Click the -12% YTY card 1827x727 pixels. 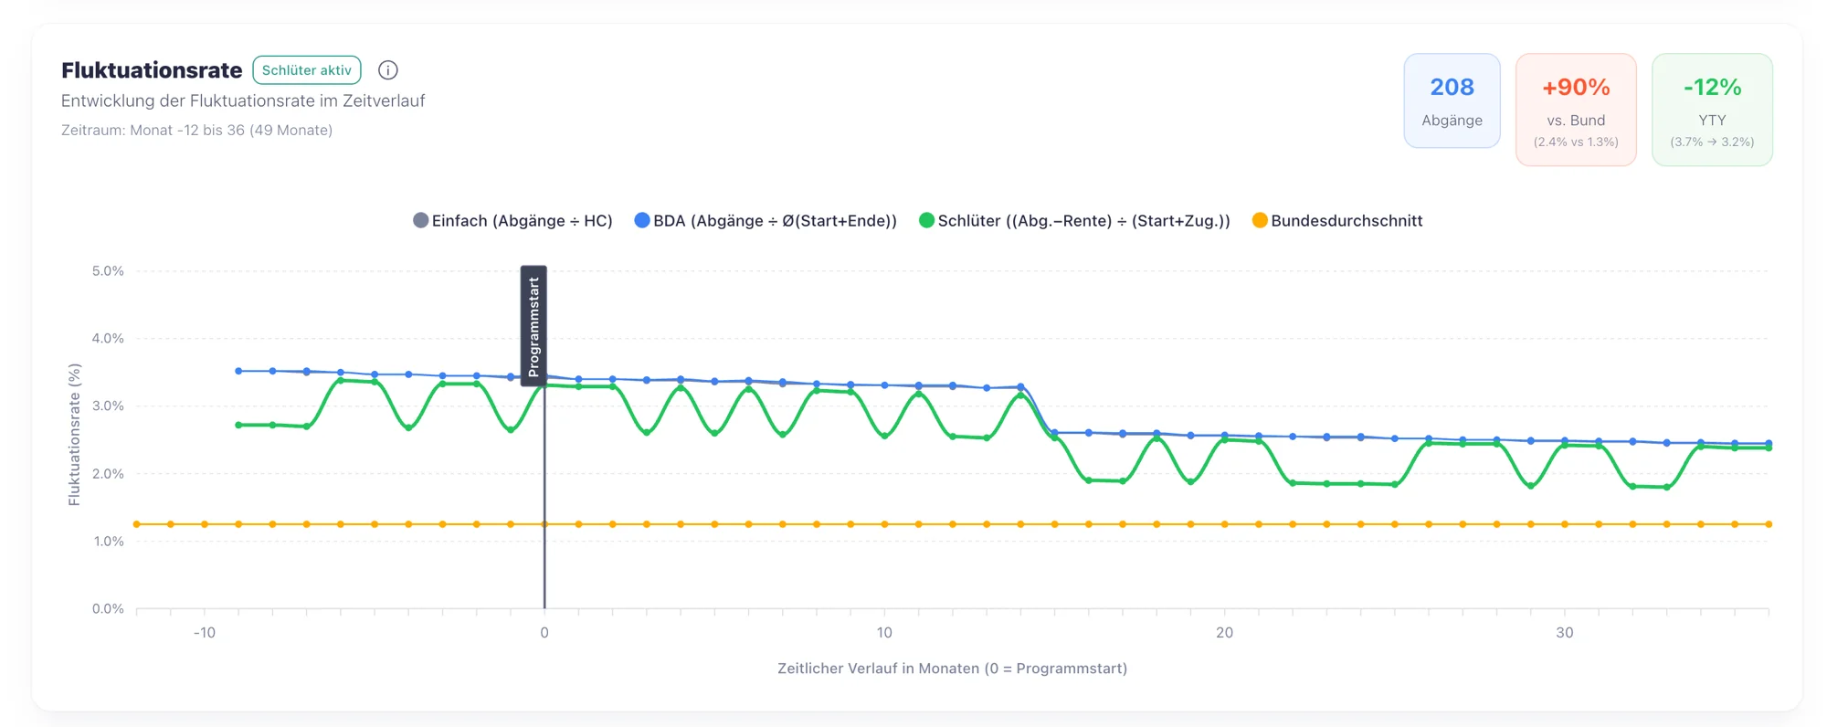click(1712, 110)
